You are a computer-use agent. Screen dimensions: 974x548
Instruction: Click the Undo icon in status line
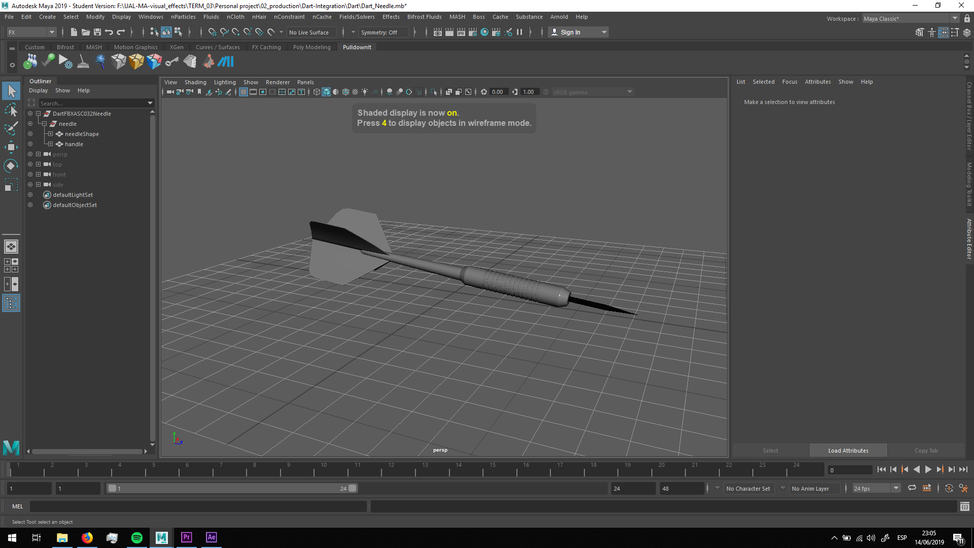point(109,32)
